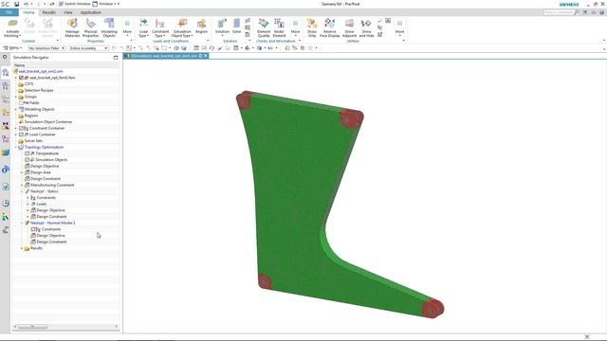
Task: Toggle the Constraint Container checkbox
Action: [21, 128]
